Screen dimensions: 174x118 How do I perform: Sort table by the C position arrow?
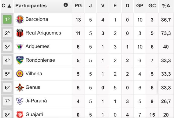[9, 6]
